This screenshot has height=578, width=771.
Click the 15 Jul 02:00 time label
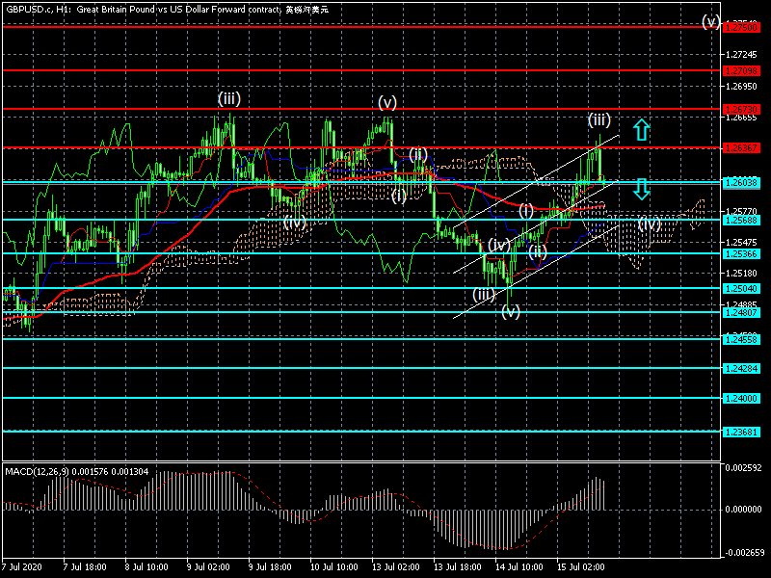pos(581,566)
